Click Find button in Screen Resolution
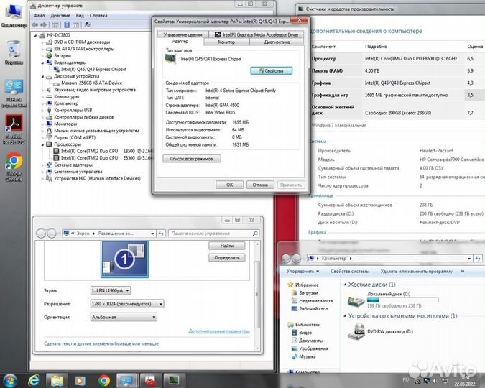 tap(227, 246)
